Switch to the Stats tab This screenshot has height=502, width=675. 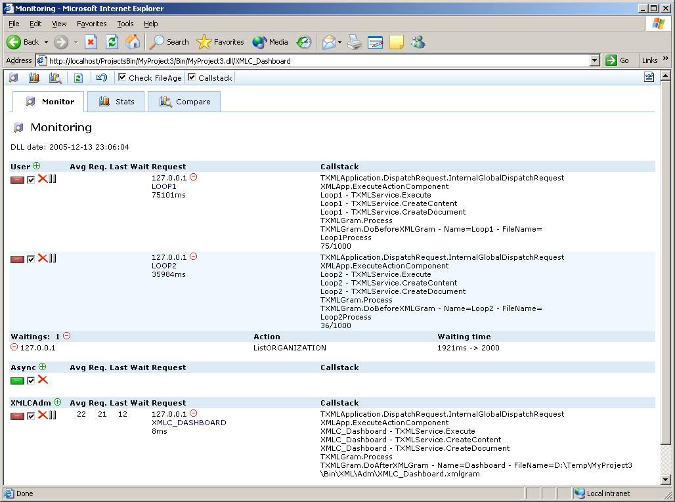(116, 102)
